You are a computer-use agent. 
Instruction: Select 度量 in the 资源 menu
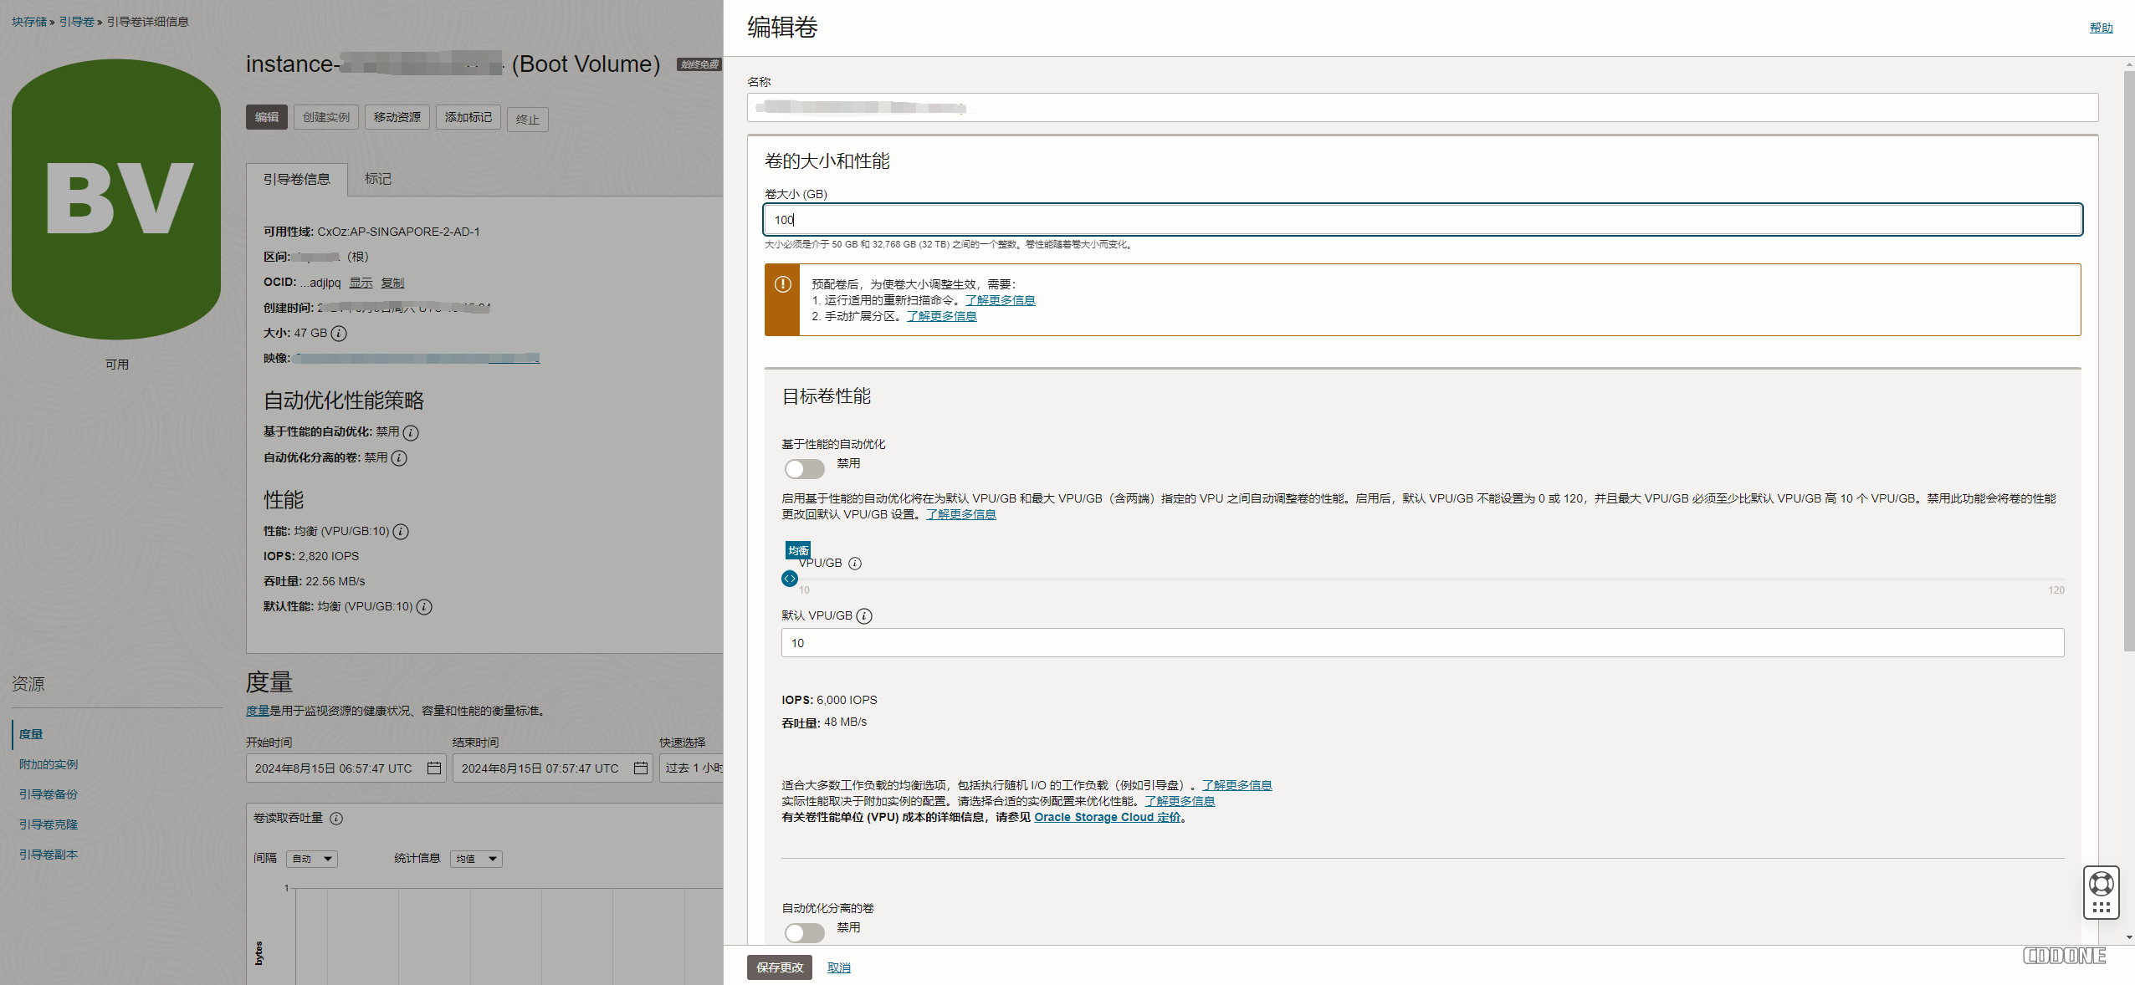pos(31,734)
